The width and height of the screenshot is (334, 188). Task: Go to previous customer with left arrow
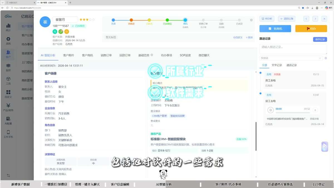(x=306, y=19)
